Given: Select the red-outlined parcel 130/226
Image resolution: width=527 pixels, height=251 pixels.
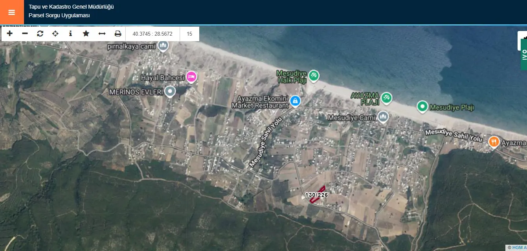Looking at the screenshot, I should 318,195.
